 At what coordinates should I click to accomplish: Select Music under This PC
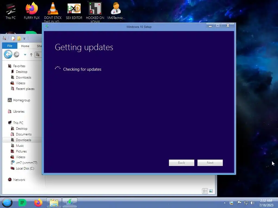20,145
